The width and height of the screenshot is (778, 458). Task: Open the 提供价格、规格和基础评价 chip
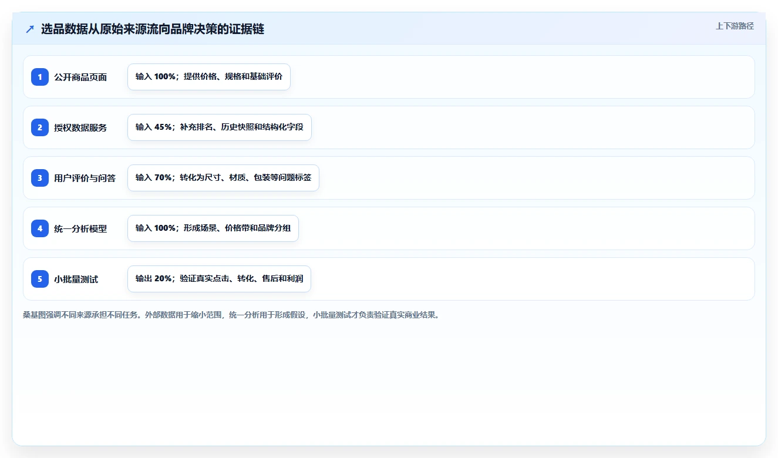pyautogui.click(x=209, y=77)
